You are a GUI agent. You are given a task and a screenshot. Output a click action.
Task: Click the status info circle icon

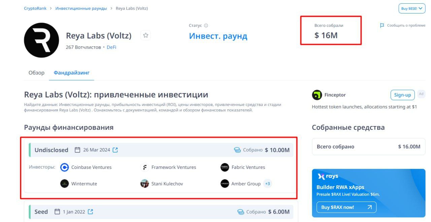206,26
